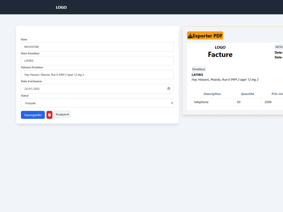Image resolution: width=283 pixels, height=212 pixels.
Task: Click the Exporter PDF download button
Action: pos(205,36)
